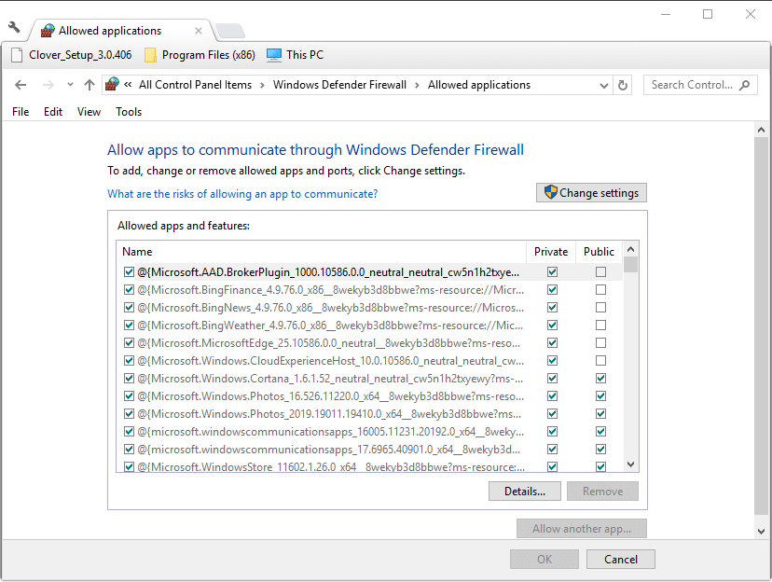Go back with the back arrow

coord(21,85)
